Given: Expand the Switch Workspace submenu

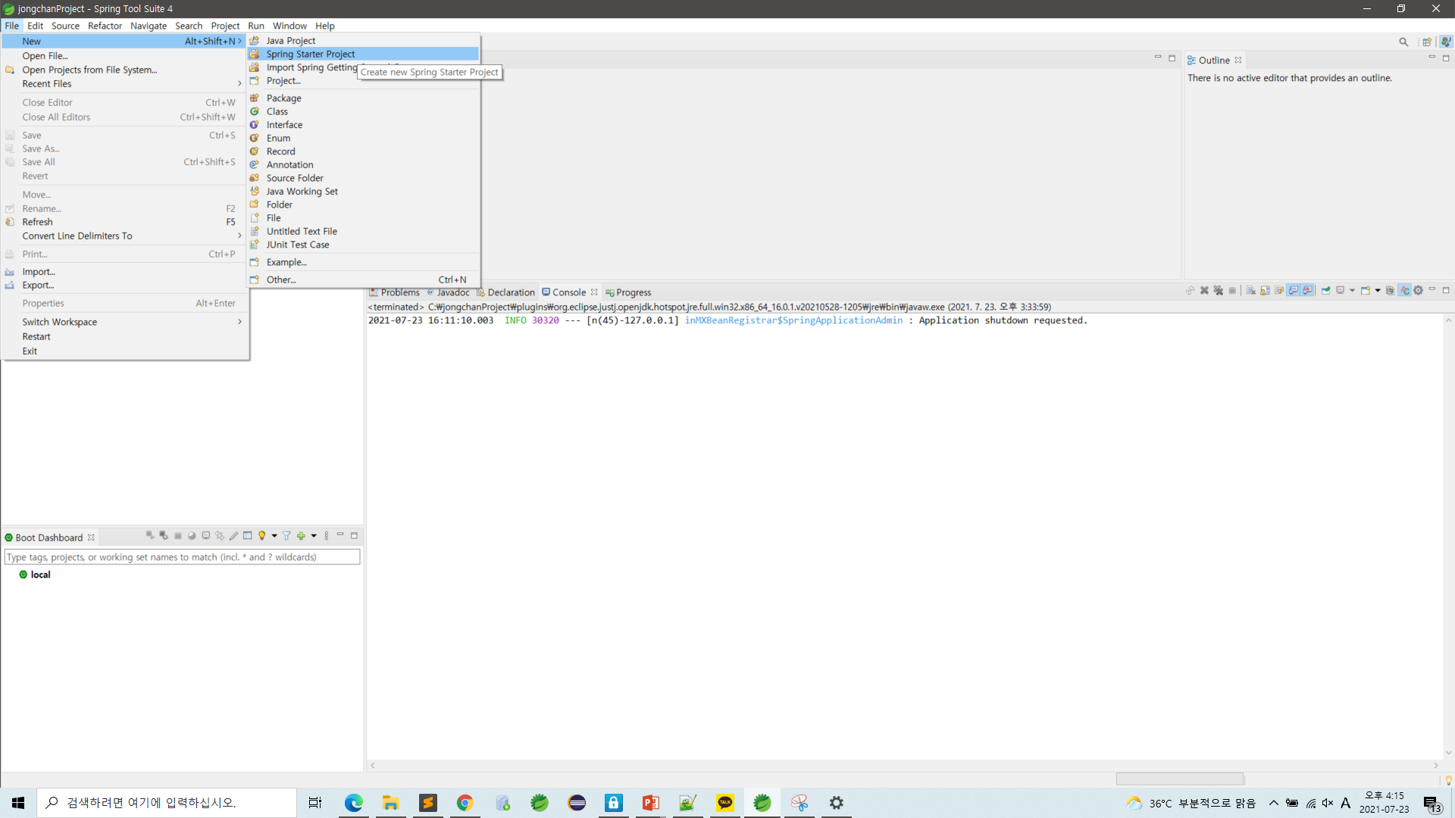Looking at the screenshot, I should coord(239,322).
